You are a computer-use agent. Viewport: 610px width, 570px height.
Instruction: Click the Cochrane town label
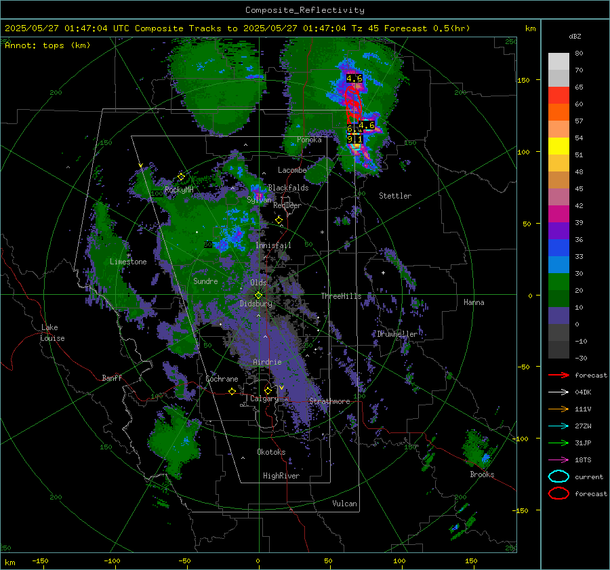(222, 379)
